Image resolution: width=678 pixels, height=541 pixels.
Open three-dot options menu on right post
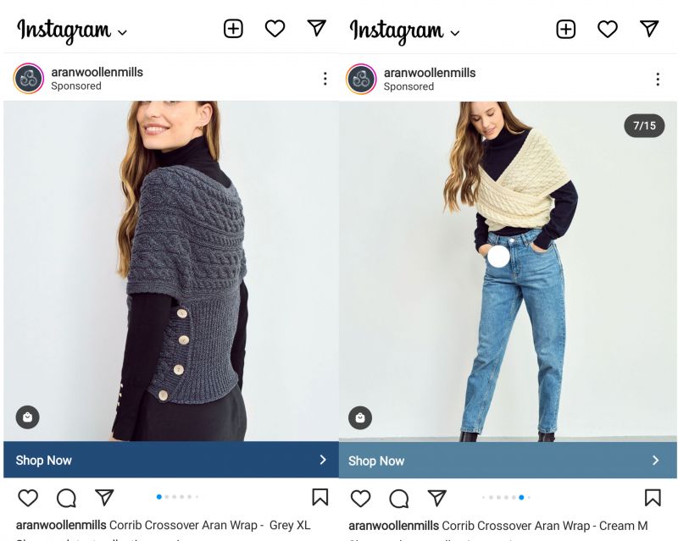(x=658, y=79)
